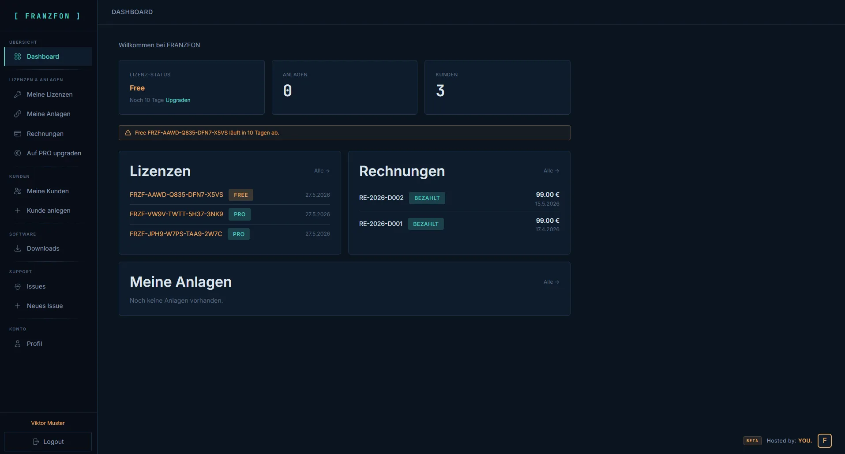This screenshot has height=454, width=845.
Task: Open the Issues support page
Action: coord(48,286)
